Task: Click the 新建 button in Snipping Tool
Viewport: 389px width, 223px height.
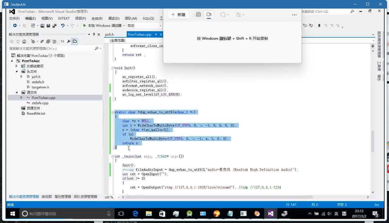Action: tap(178, 15)
